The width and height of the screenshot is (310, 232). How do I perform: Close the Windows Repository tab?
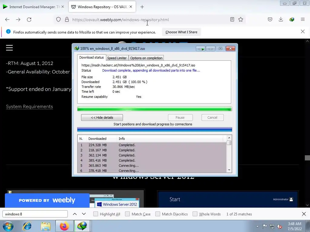[131, 7]
